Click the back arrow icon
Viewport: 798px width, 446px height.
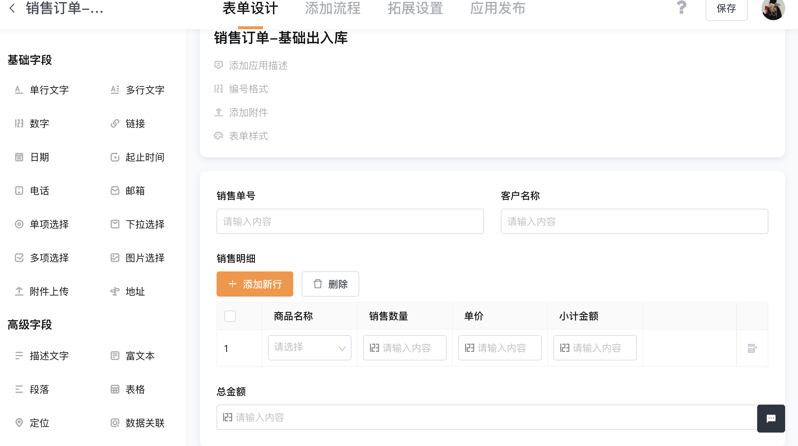click(x=12, y=8)
